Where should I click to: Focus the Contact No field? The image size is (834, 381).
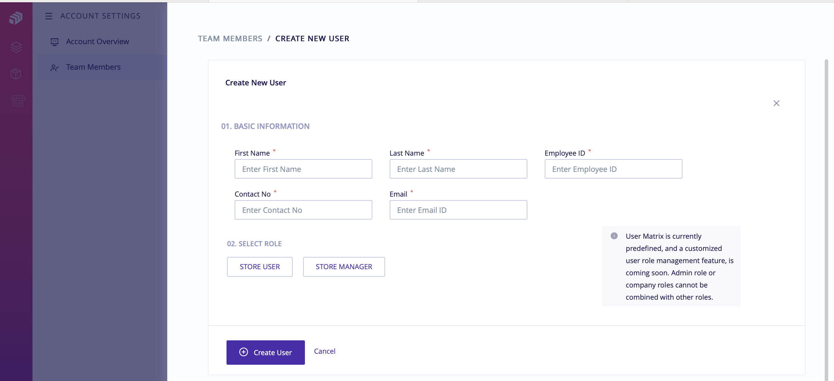[x=303, y=210]
